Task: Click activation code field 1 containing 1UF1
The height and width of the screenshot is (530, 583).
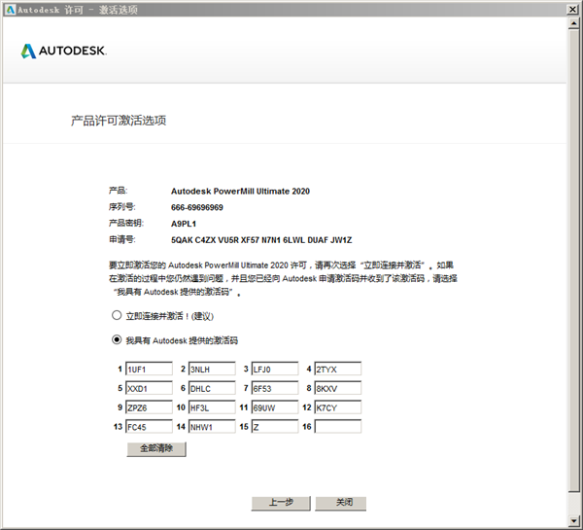Action: tap(149, 369)
